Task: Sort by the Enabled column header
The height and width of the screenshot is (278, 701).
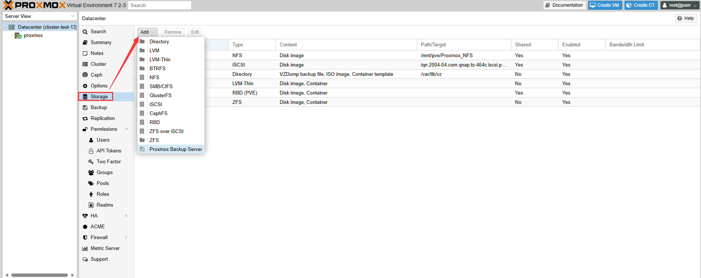Action: click(x=582, y=44)
